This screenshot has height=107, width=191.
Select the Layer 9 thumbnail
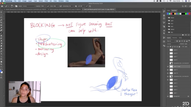click(x=171, y=50)
